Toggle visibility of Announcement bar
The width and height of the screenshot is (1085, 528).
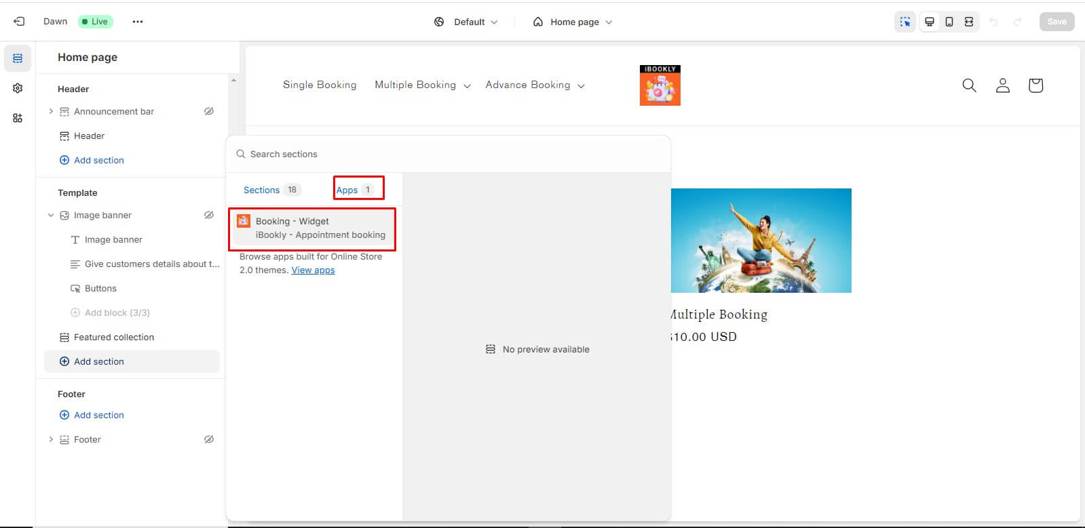click(x=209, y=111)
